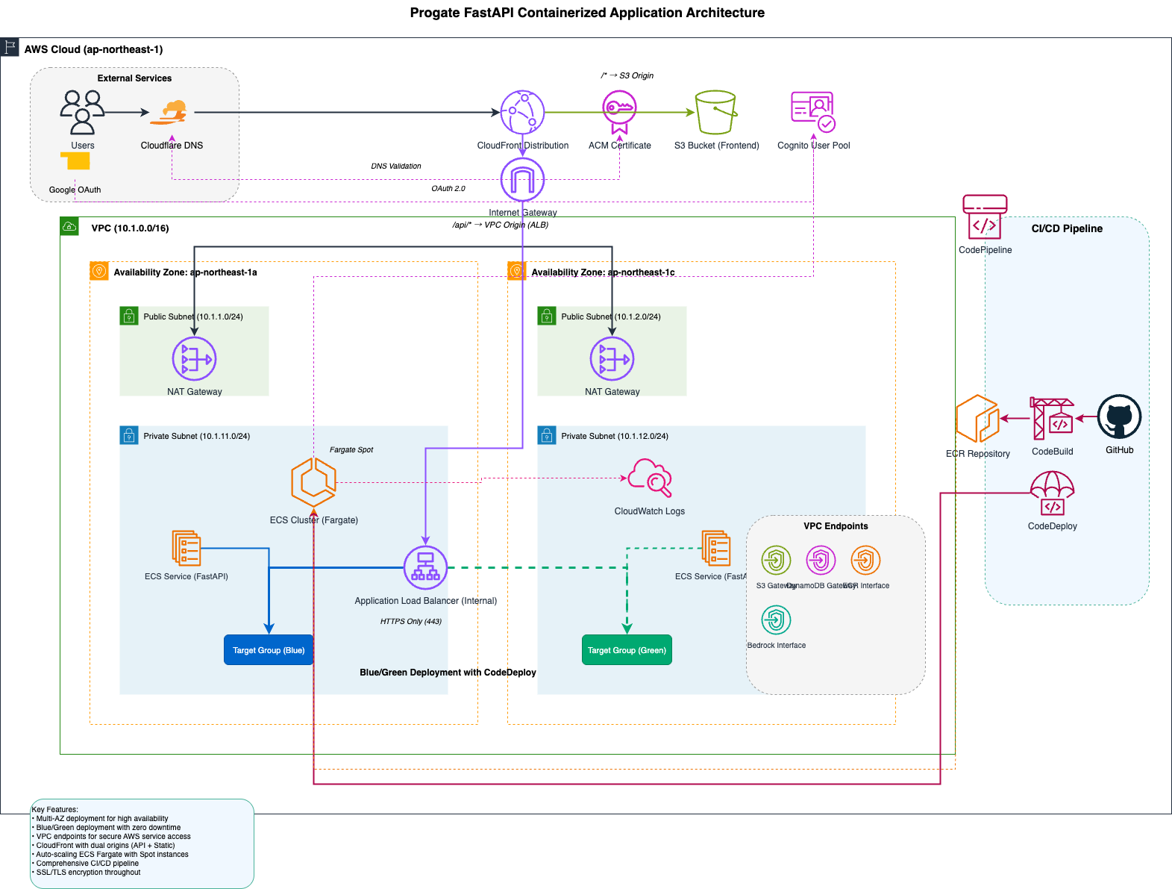The image size is (1172, 889).
Task: Click the Target Group (Green) box
Action: (x=627, y=650)
